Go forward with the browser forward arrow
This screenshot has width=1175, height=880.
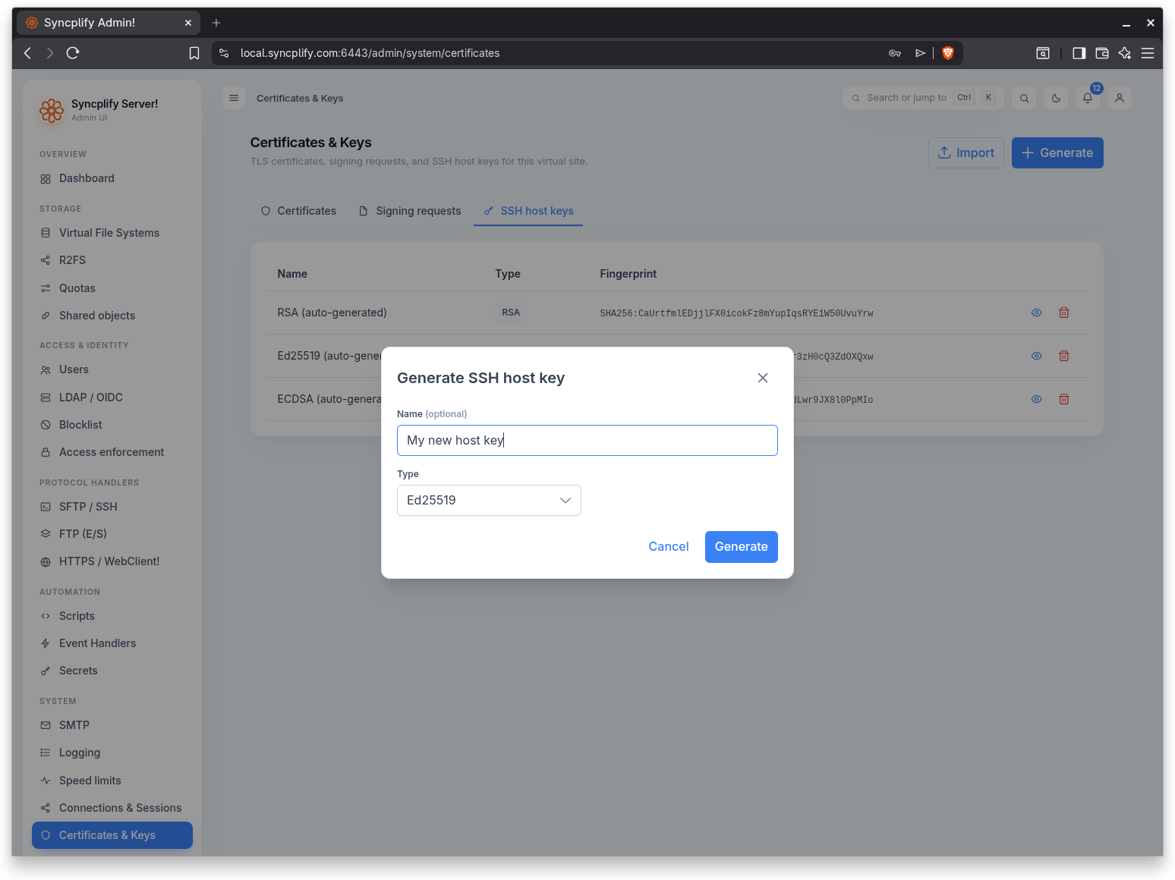(x=49, y=53)
